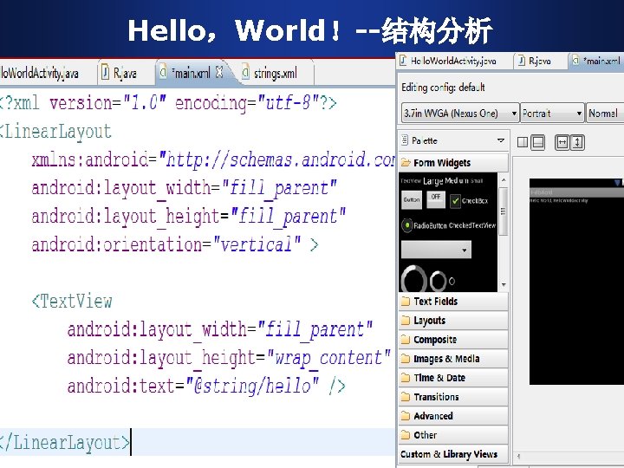
Task: Pick the large ProgressBar ring widget
Action: (x=414, y=279)
